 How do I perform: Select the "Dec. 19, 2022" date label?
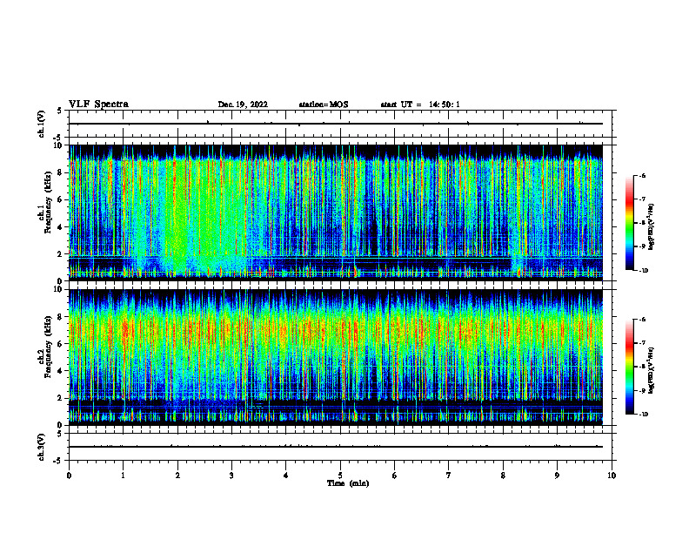[243, 105]
